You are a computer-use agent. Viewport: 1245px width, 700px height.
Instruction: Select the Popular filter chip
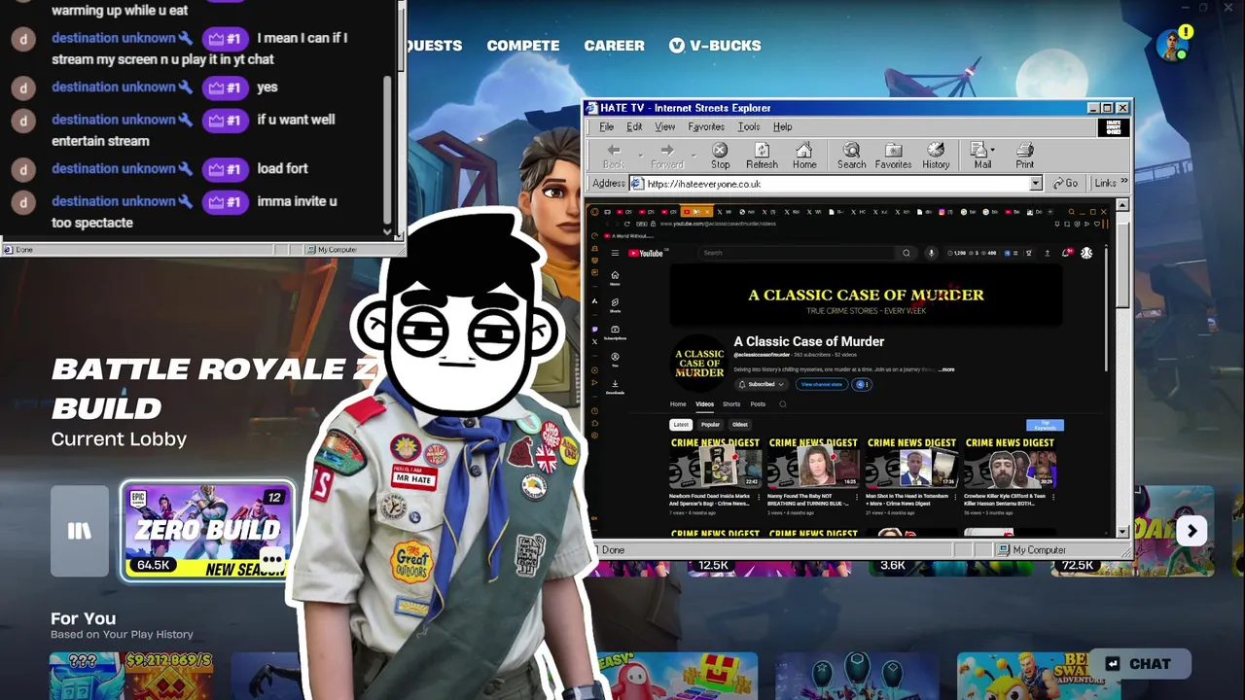click(711, 425)
